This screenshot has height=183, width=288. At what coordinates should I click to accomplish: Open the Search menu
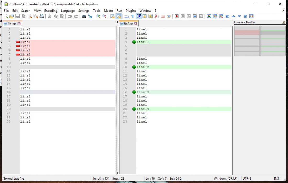tap(26, 11)
